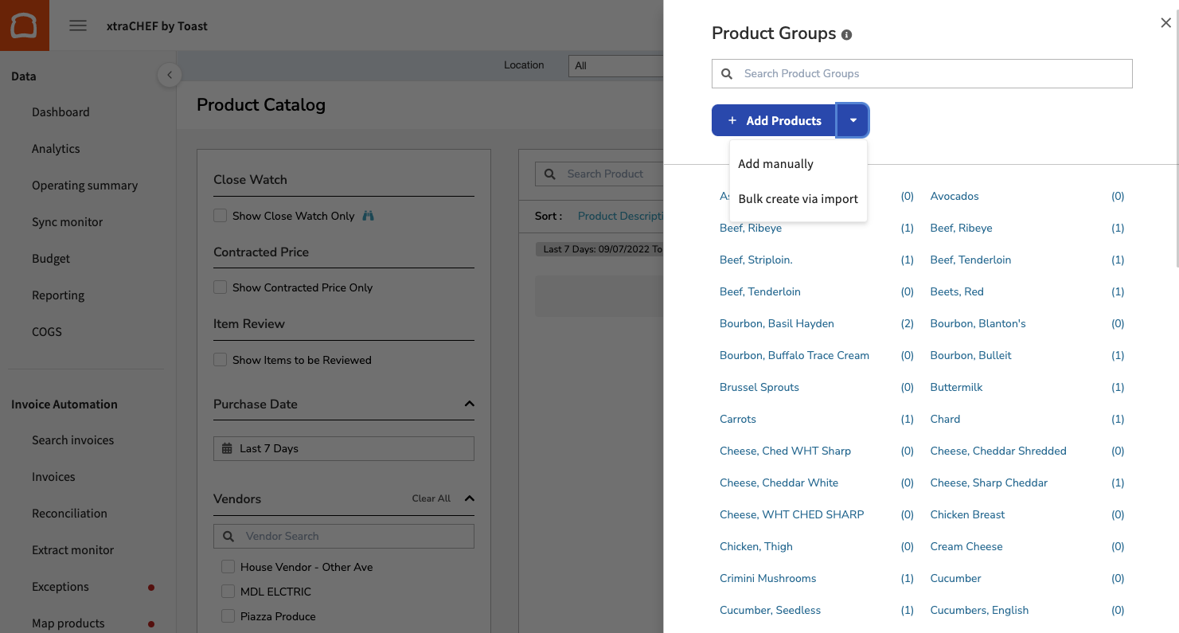The height and width of the screenshot is (633, 1179).
Task: Open the Add Products dropdown arrow
Action: click(853, 119)
